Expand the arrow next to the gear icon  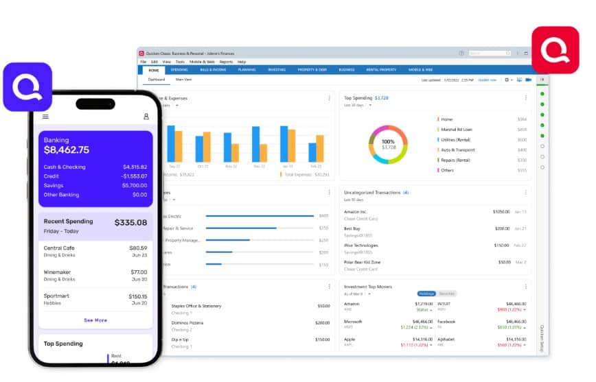pyautogui.click(x=512, y=80)
